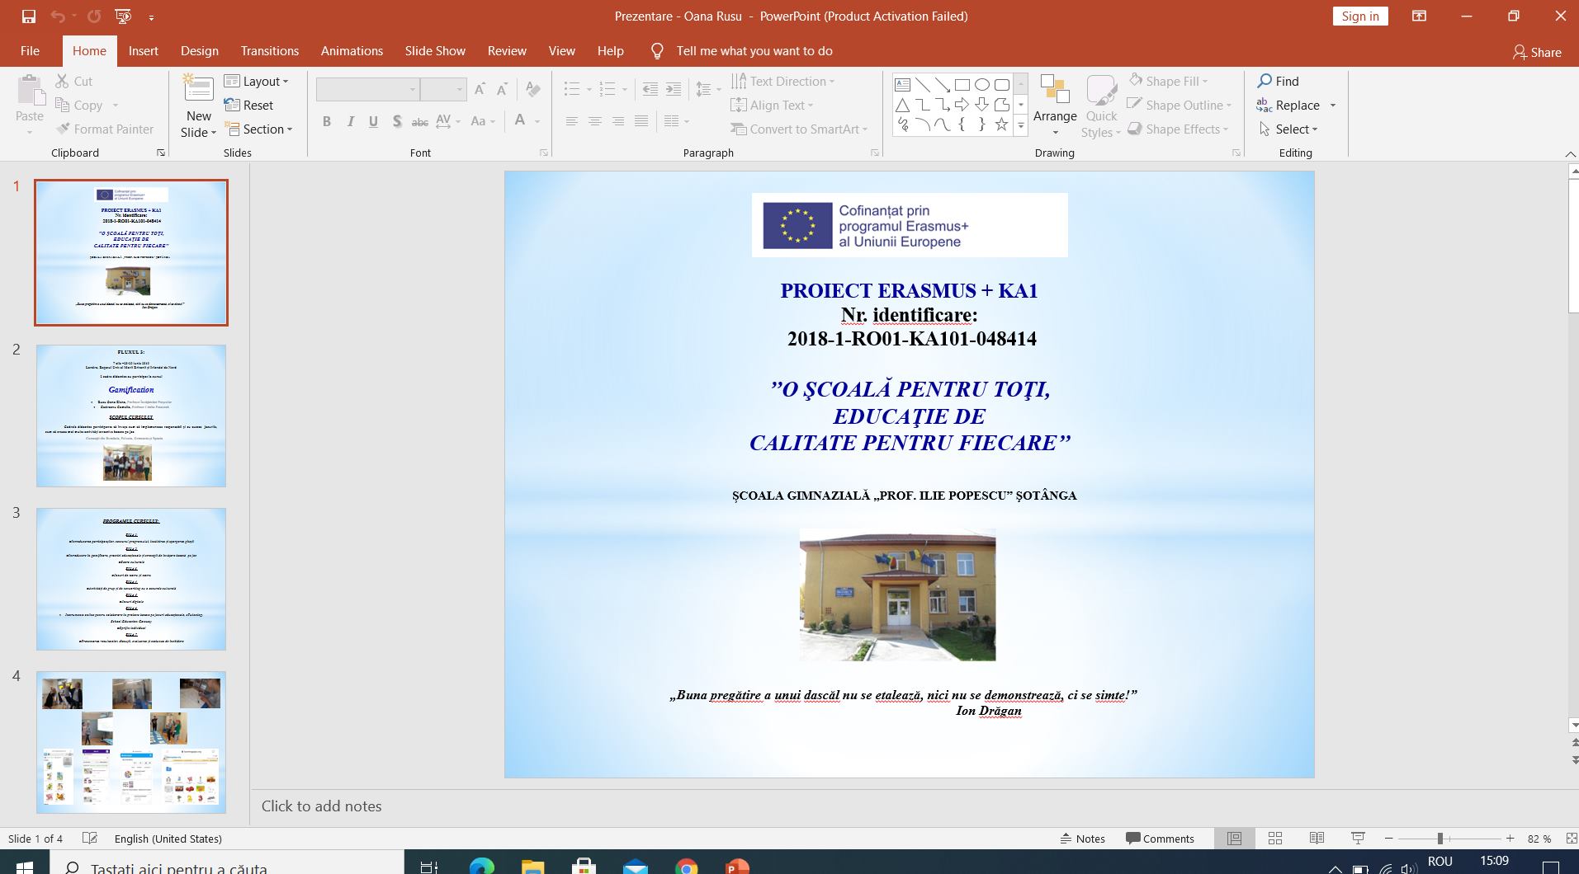Click the Sign in button
This screenshot has height=874, width=1579.
(x=1359, y=16)
